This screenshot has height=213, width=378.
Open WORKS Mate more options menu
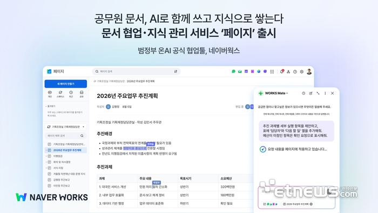click(x=325, y=93)
